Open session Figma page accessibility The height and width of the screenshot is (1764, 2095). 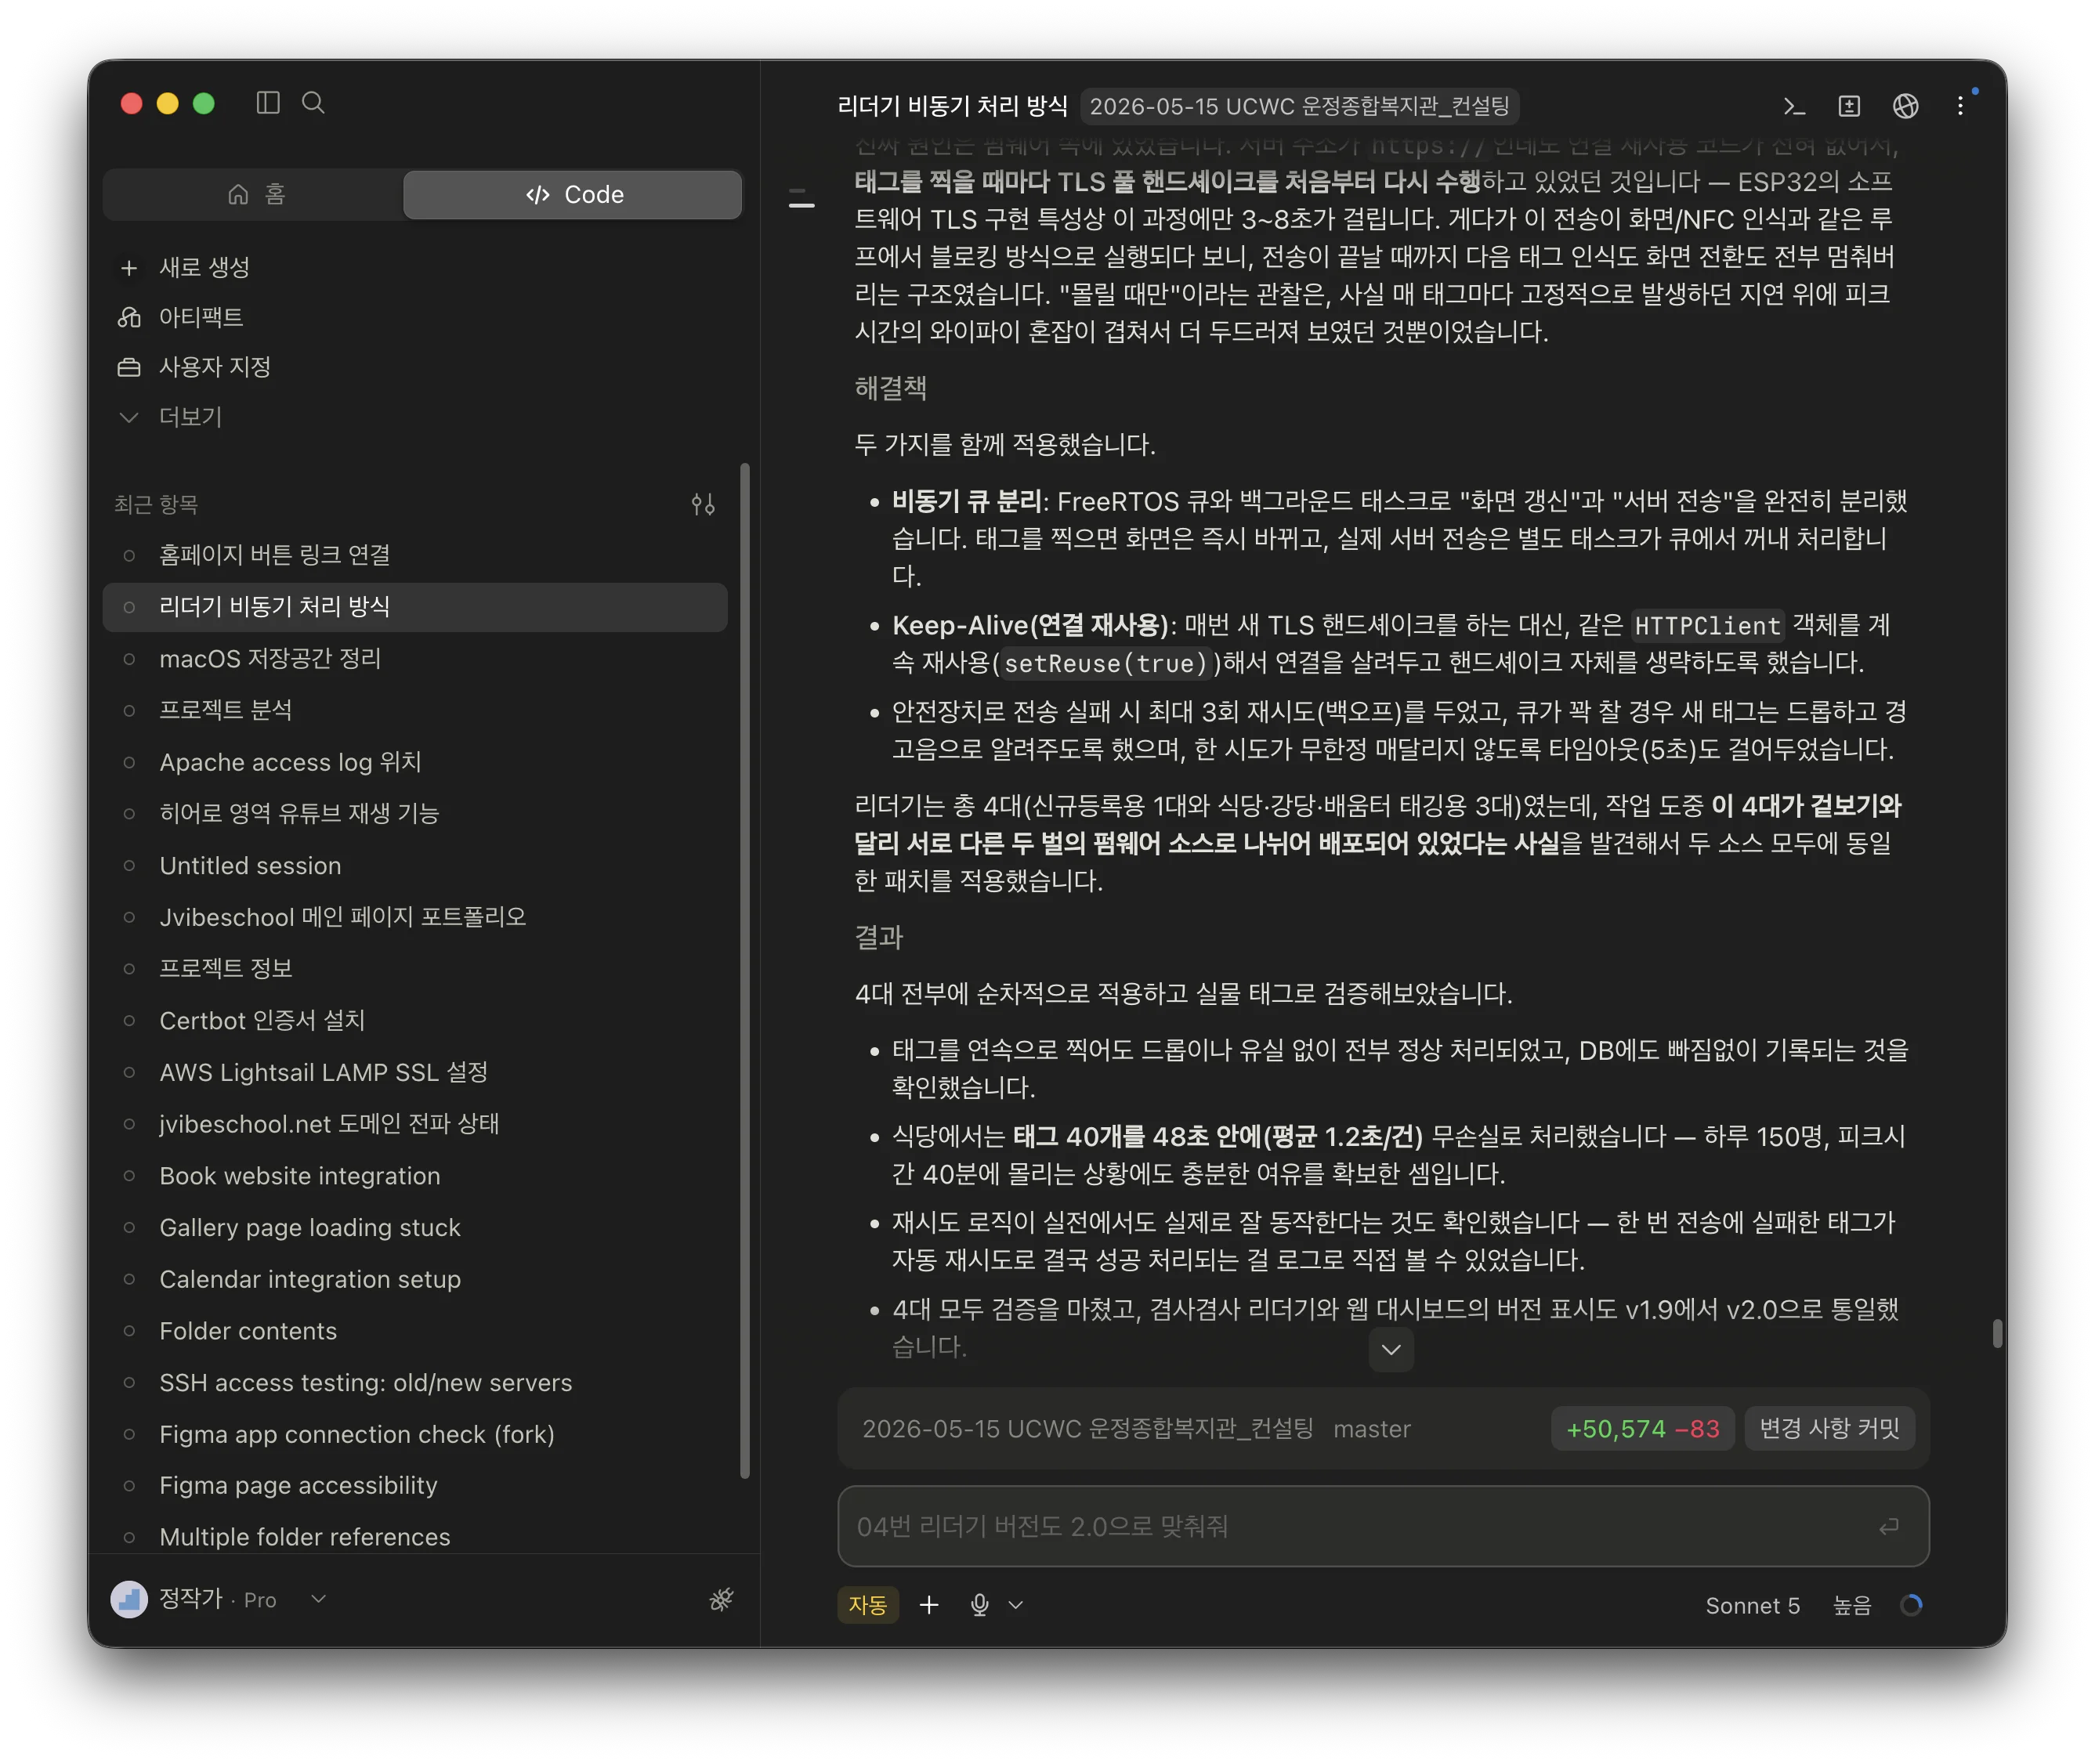415,1486
